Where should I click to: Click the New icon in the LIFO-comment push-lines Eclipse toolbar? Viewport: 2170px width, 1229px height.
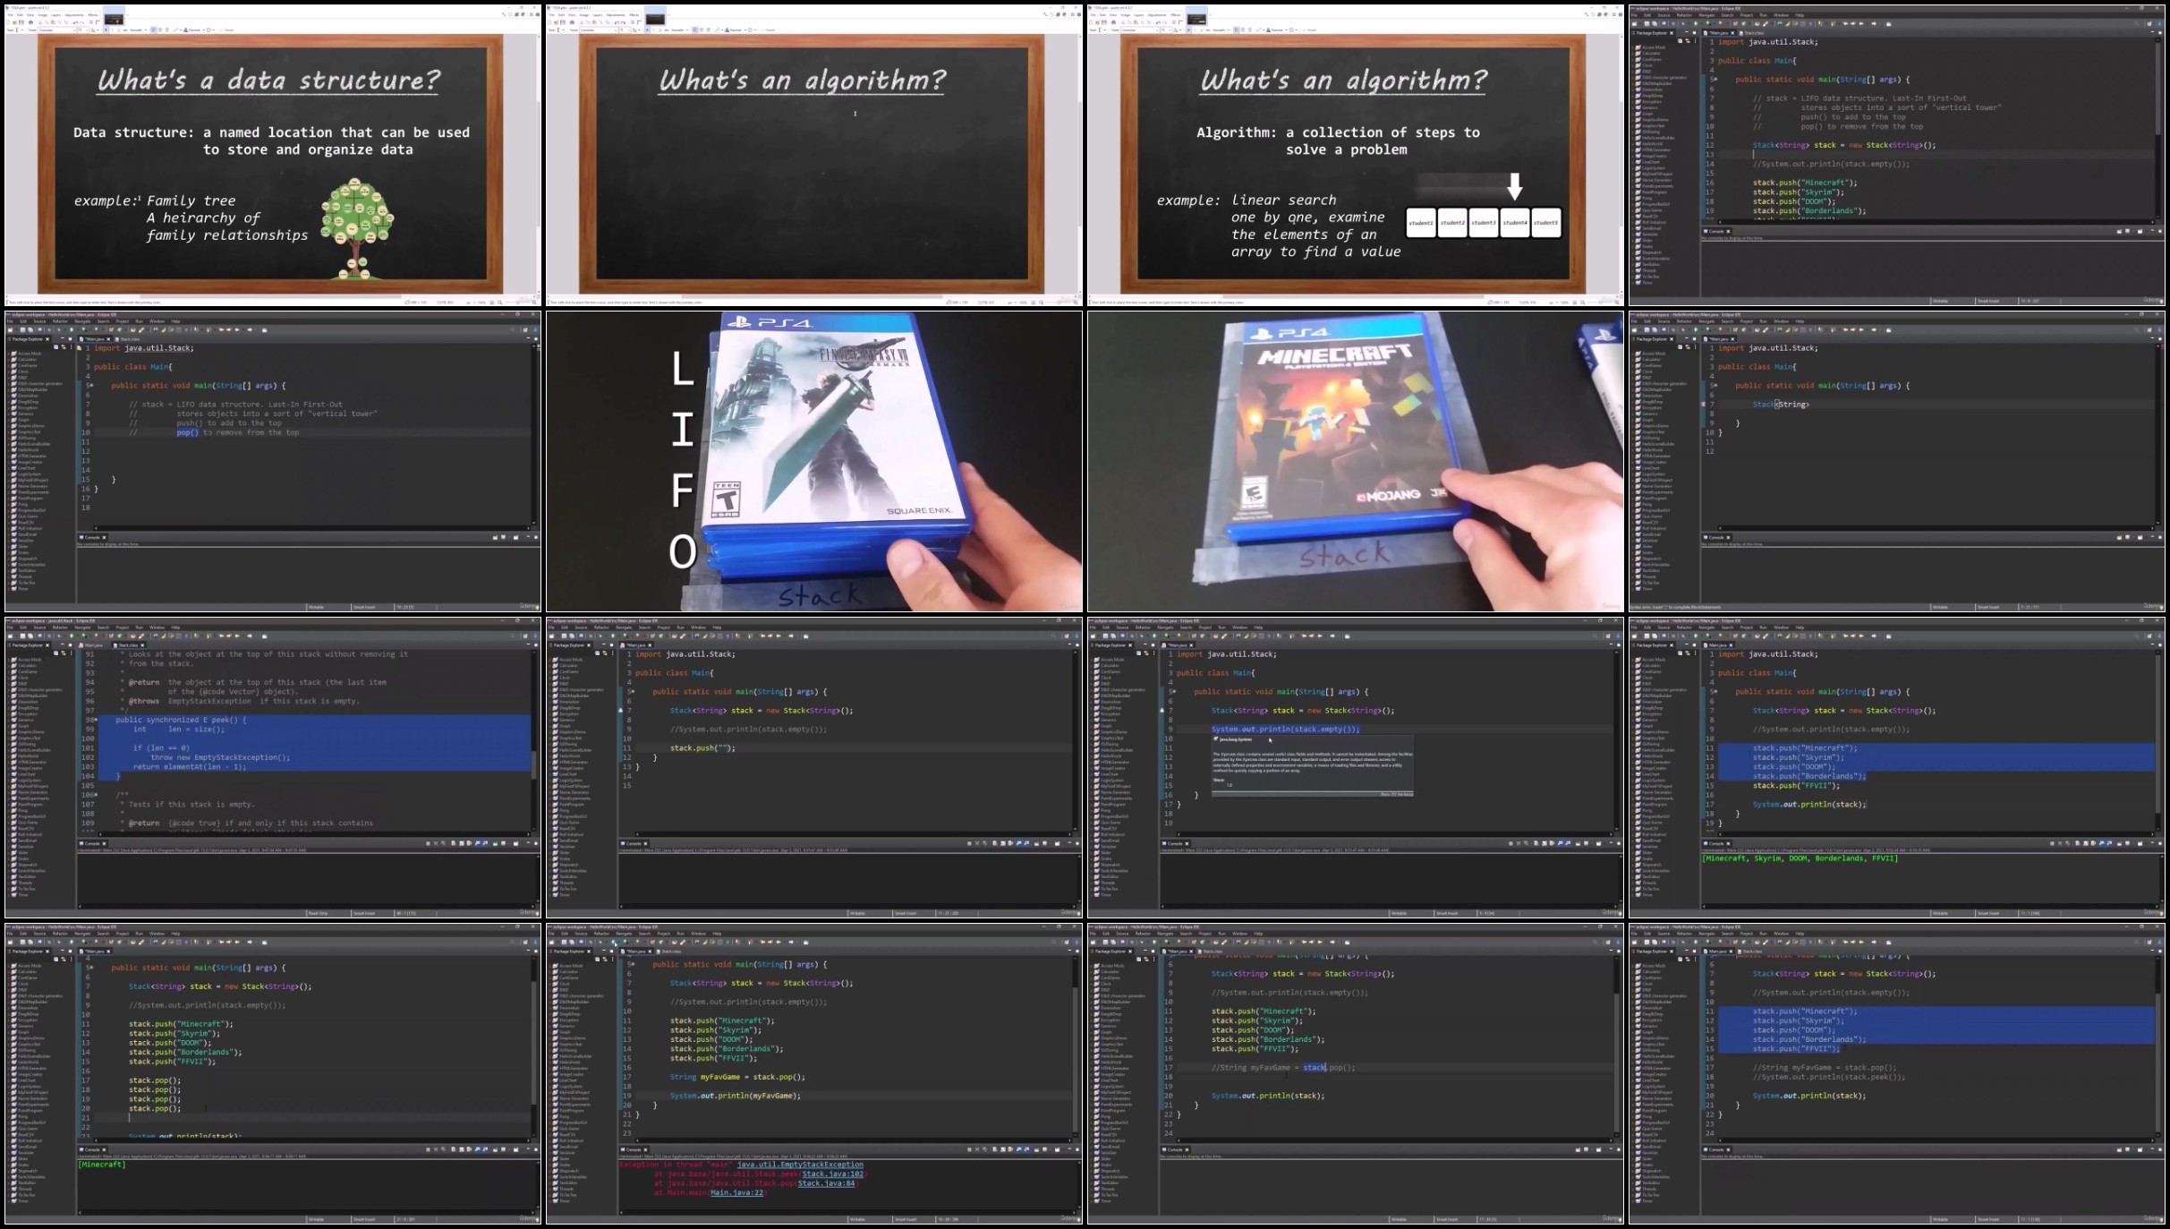point(1634,24)
